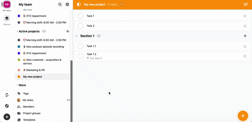
Task: Collapse the Section 1 triangle
Action: click(x=77, y=36)
